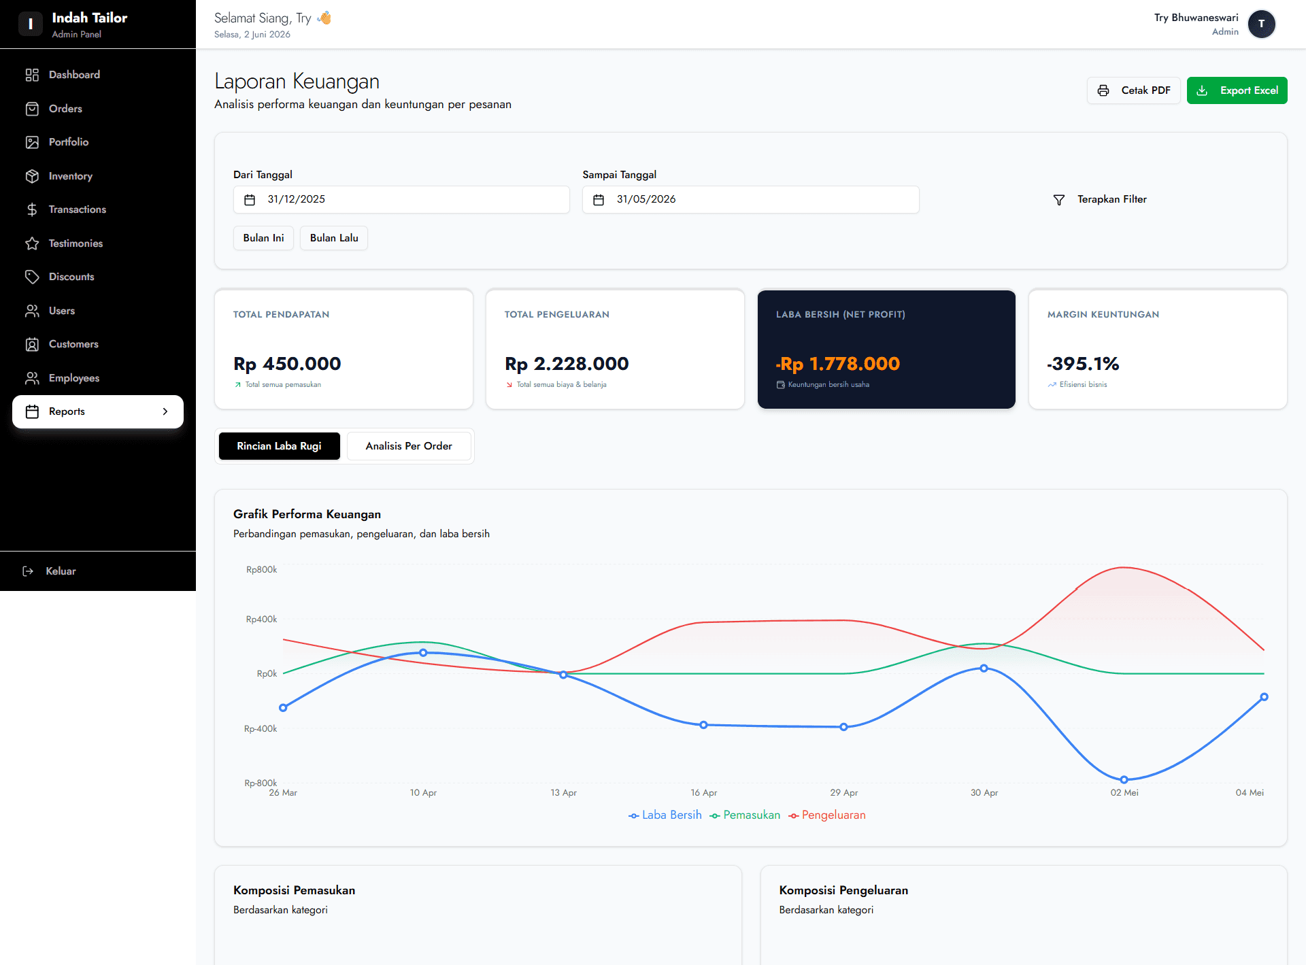Image resolution: width=1306 pixels, height=965 pixels.
Task: Toggle Pengeluaran series in legend
Action: (826, 815)
